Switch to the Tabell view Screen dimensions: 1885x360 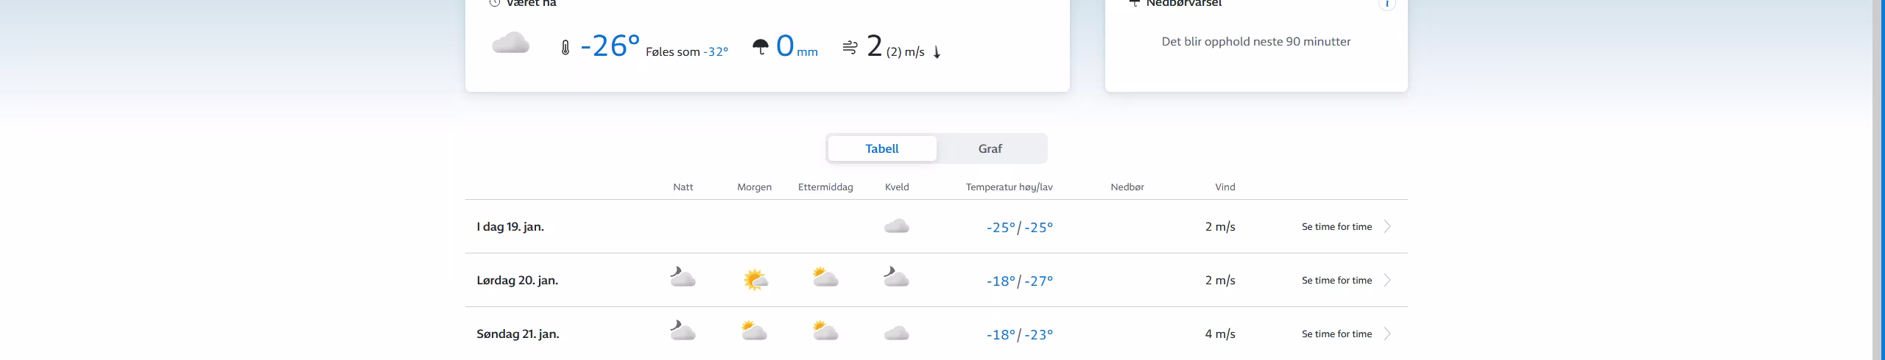(882, 148)
